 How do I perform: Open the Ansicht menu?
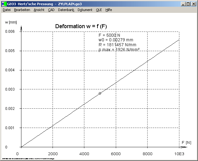click(x=39, y=10)
